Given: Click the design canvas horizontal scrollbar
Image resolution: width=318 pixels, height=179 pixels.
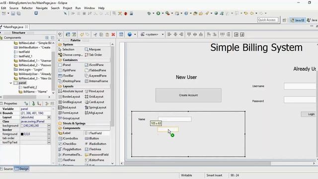Looking at the screenshot, I should [198, 164].
